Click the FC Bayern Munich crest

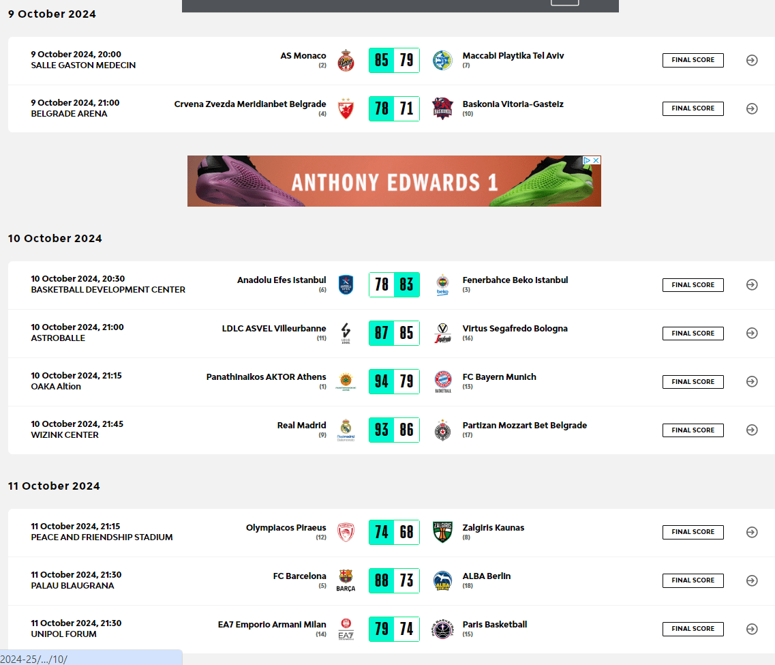[x=442, y=381]
